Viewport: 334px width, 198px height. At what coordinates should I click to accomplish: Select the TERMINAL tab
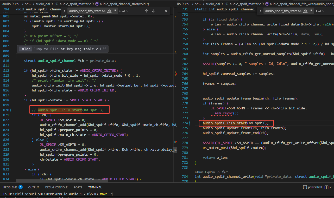coord(95,187)
